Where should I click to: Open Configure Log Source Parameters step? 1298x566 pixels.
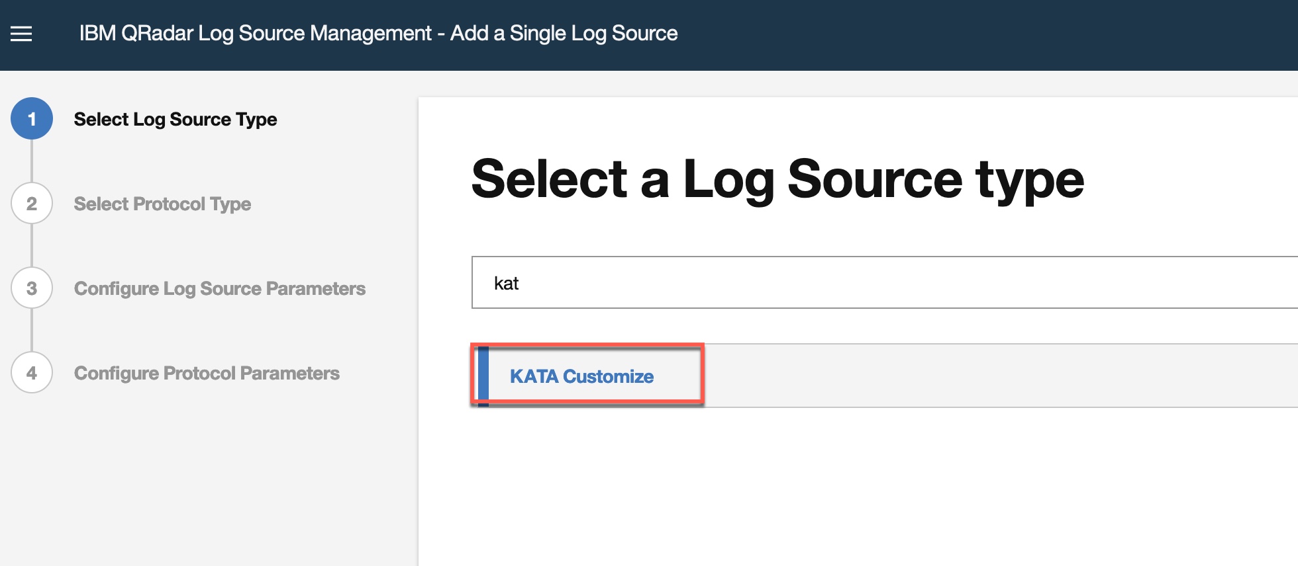pyautogui.click(x=219, y=289)
